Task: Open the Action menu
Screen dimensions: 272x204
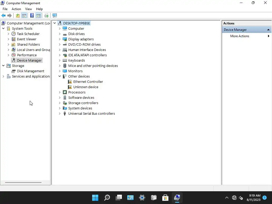Action: [x=16, y=9]
